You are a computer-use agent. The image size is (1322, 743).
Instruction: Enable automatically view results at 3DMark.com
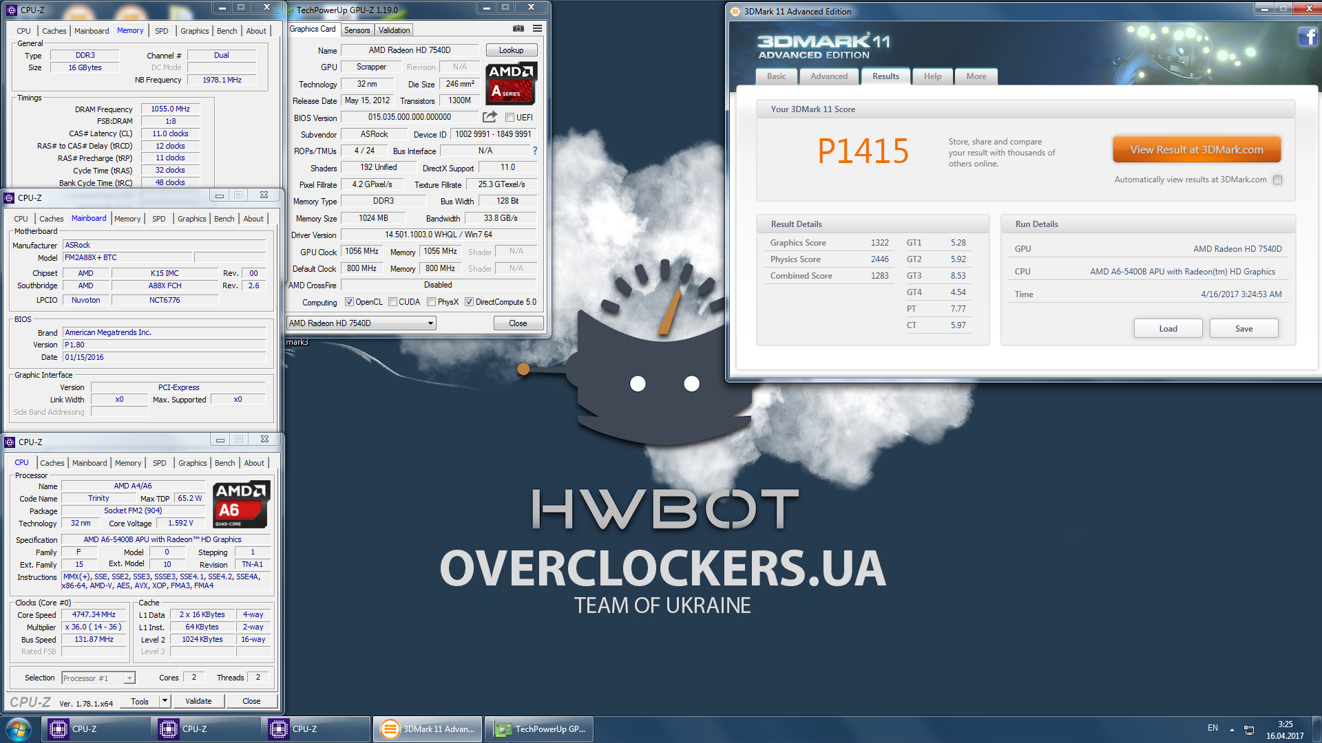(1278, 180)
